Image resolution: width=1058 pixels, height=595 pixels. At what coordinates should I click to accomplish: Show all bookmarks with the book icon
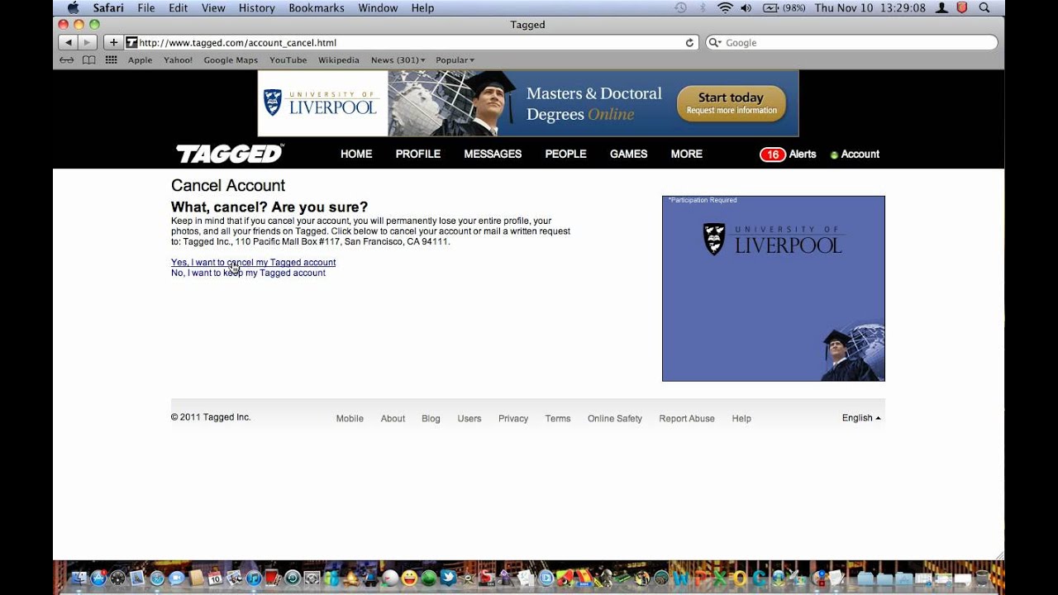point(88,59)
